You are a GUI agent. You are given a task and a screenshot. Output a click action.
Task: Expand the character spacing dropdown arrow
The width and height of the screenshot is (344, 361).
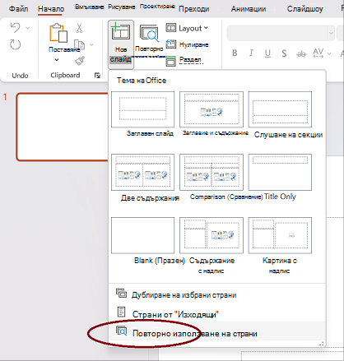pyautogui.click(x=329, y=53)
